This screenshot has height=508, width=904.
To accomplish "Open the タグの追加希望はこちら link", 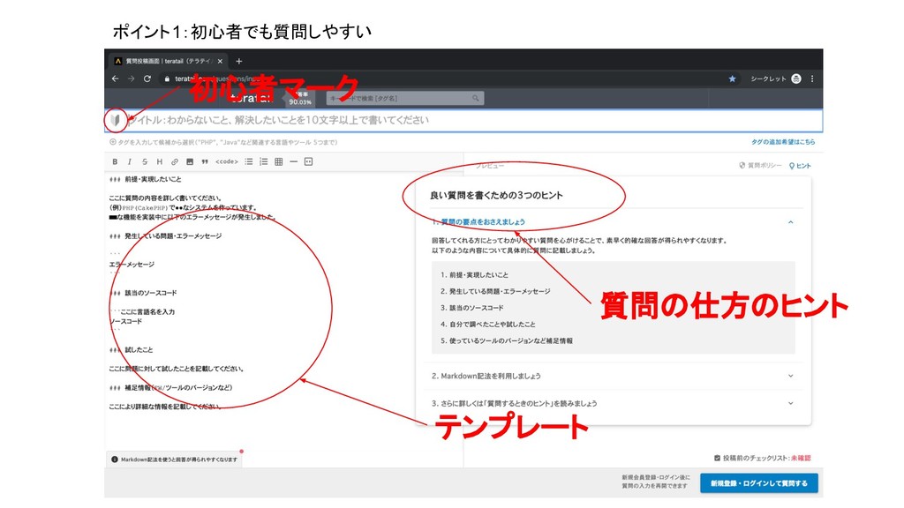I will (783, 142).
